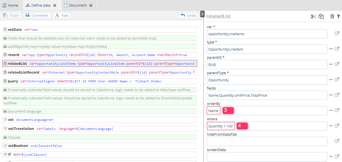The width and height of the screenshot is (342, 162).
Task: Click the Undo button
Action: [188, 15]
